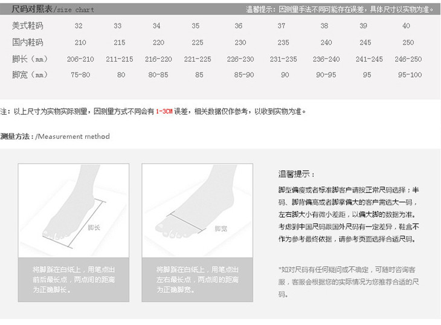Click the 测量方法 Measurement method heading
Viewport: 441px width, 325px height.
(x=55, y=137)
